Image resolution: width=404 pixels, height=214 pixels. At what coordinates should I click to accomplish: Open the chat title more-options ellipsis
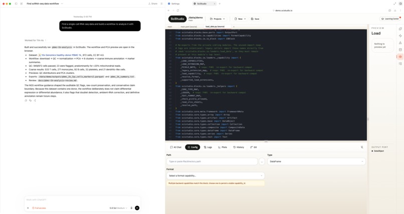[x=62, y=4]
